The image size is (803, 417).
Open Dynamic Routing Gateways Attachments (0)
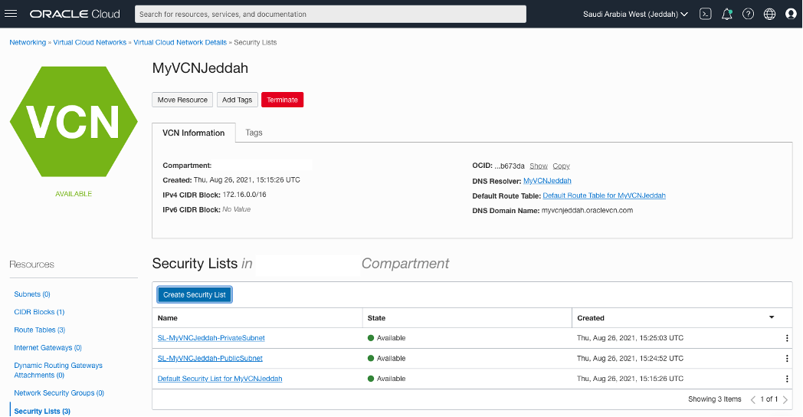pyautogui.click(x=58, y=370)
